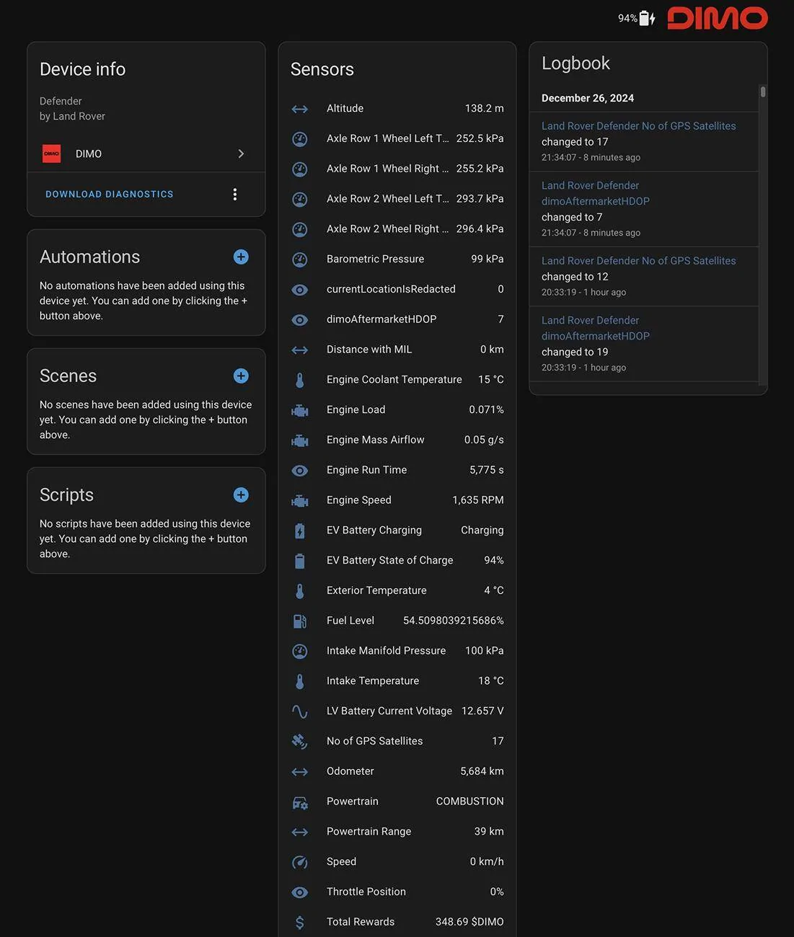Viewport: 794px width, 937px height.
Task: Click the Engine Mass Airflow engine icon
Action: pos(300,440)
